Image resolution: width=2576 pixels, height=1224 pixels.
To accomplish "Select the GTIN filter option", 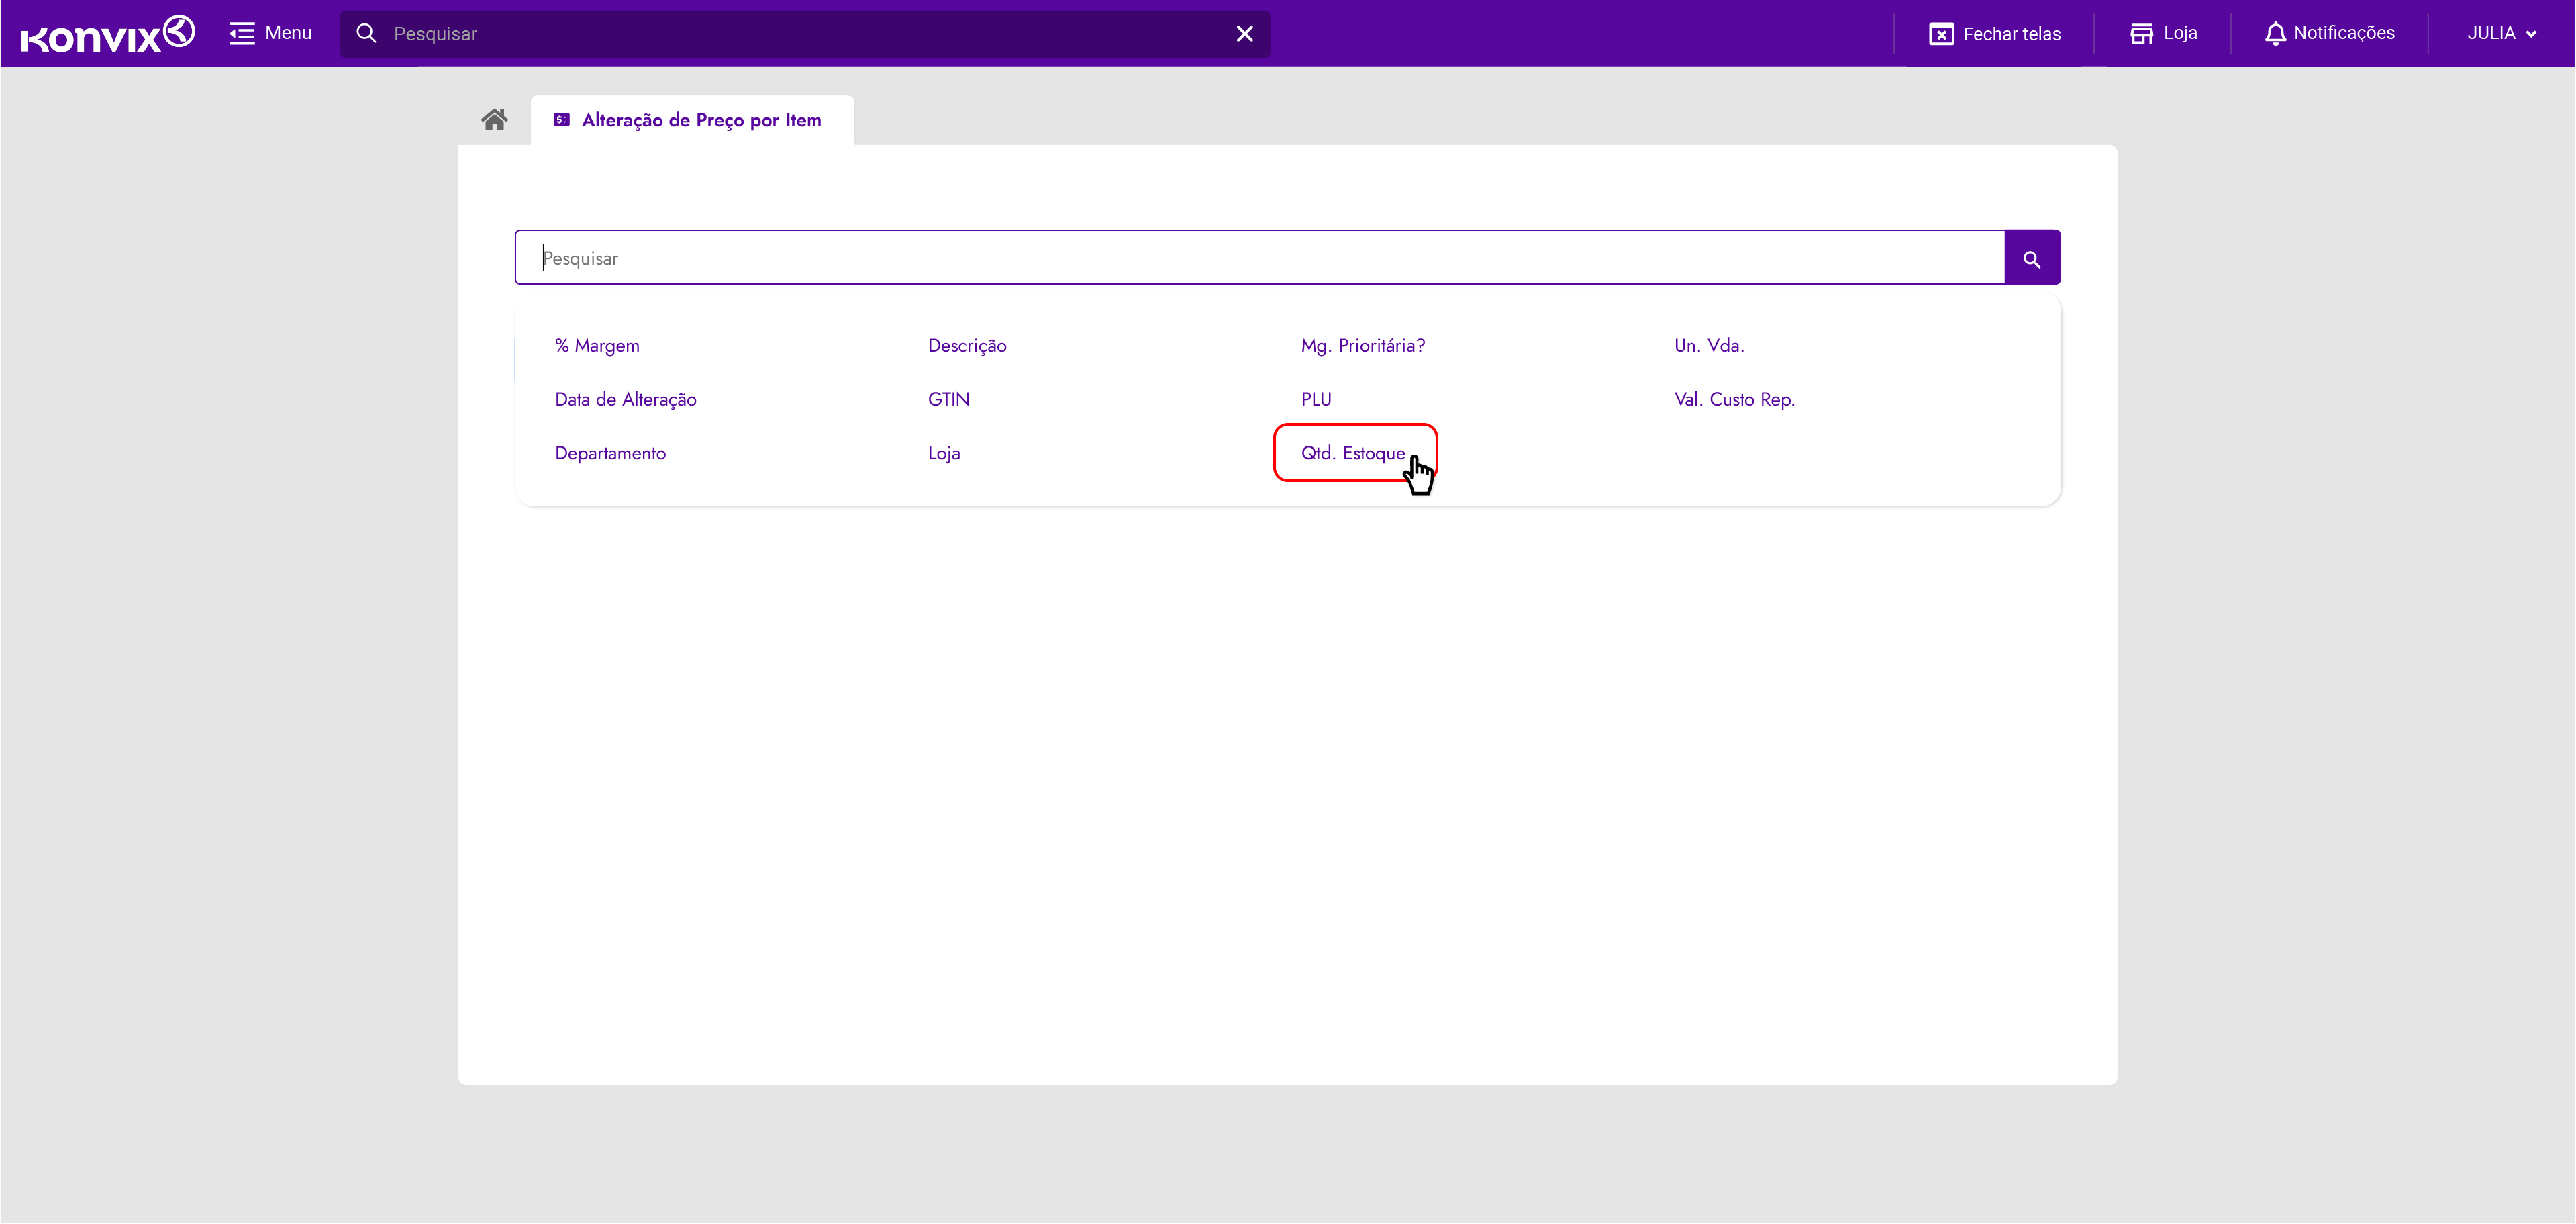I will [948, 400].
